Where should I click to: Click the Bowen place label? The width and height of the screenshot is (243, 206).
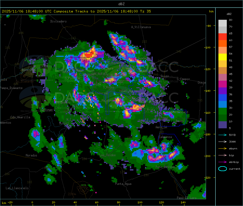tap(180, 121)
